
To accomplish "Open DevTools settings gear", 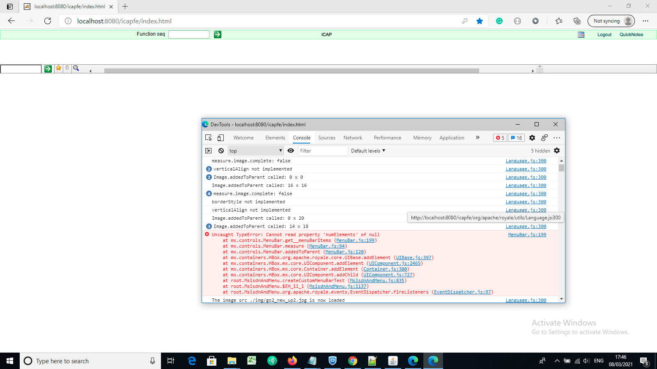I will click(x=532, y=138).
